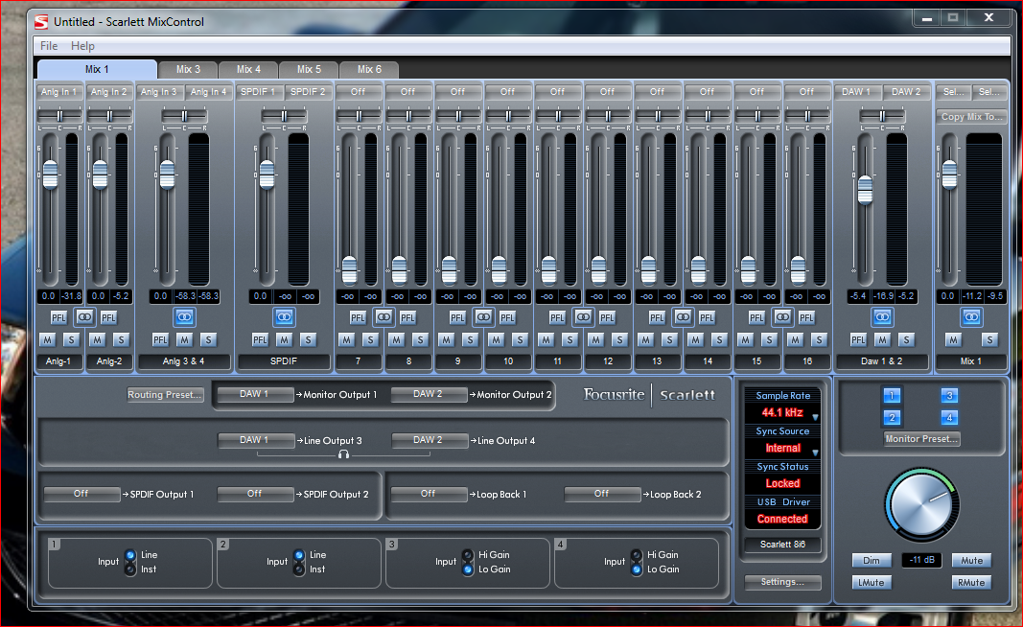Image resolution: width=1023 pixels, height=627 pixels.
Task: Enable PFL on Anlg-1 channel
Action: coord(58,317)
